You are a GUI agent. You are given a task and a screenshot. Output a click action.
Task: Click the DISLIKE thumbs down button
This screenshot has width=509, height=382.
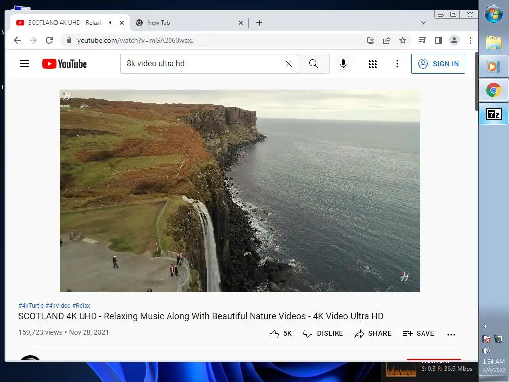(x=323, y=334)
